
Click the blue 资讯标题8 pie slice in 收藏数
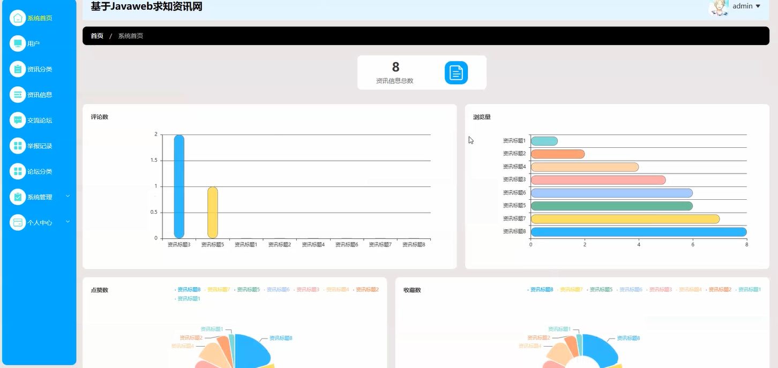(x=599, y=349)
